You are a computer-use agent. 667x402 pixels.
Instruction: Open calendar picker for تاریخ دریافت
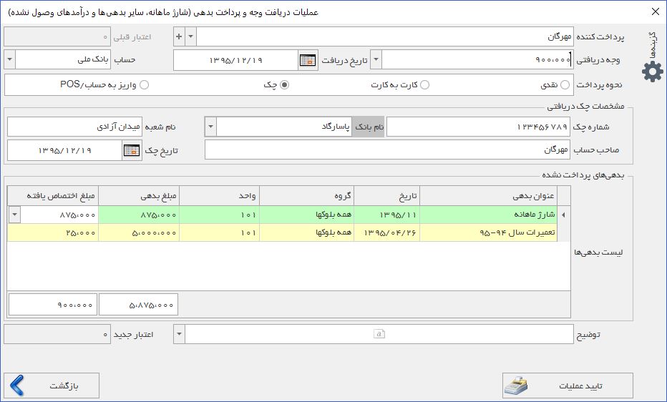pos(308,60)
